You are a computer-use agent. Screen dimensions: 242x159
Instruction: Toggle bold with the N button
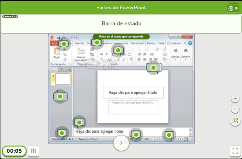coord(101,54)
